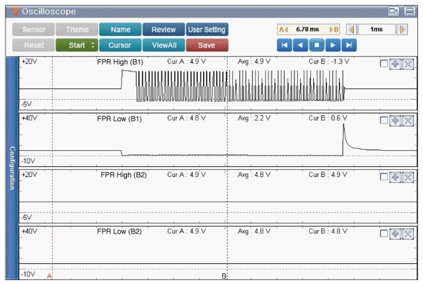Tick the checkbox for FPR High (B2)

click(x=384, y=177)
